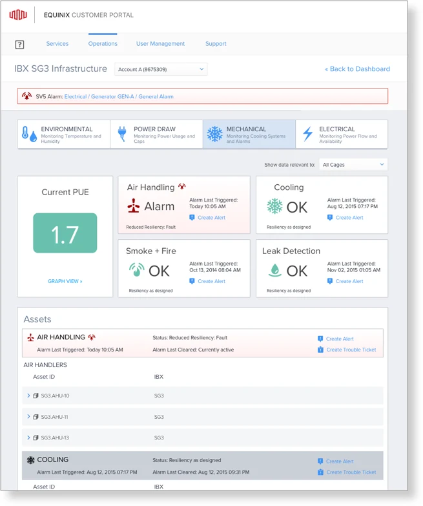Click 'AIR HANDLERS' section heading
Image resolution: width=423 pixels, height=506 pixels.
pos(45,365)
